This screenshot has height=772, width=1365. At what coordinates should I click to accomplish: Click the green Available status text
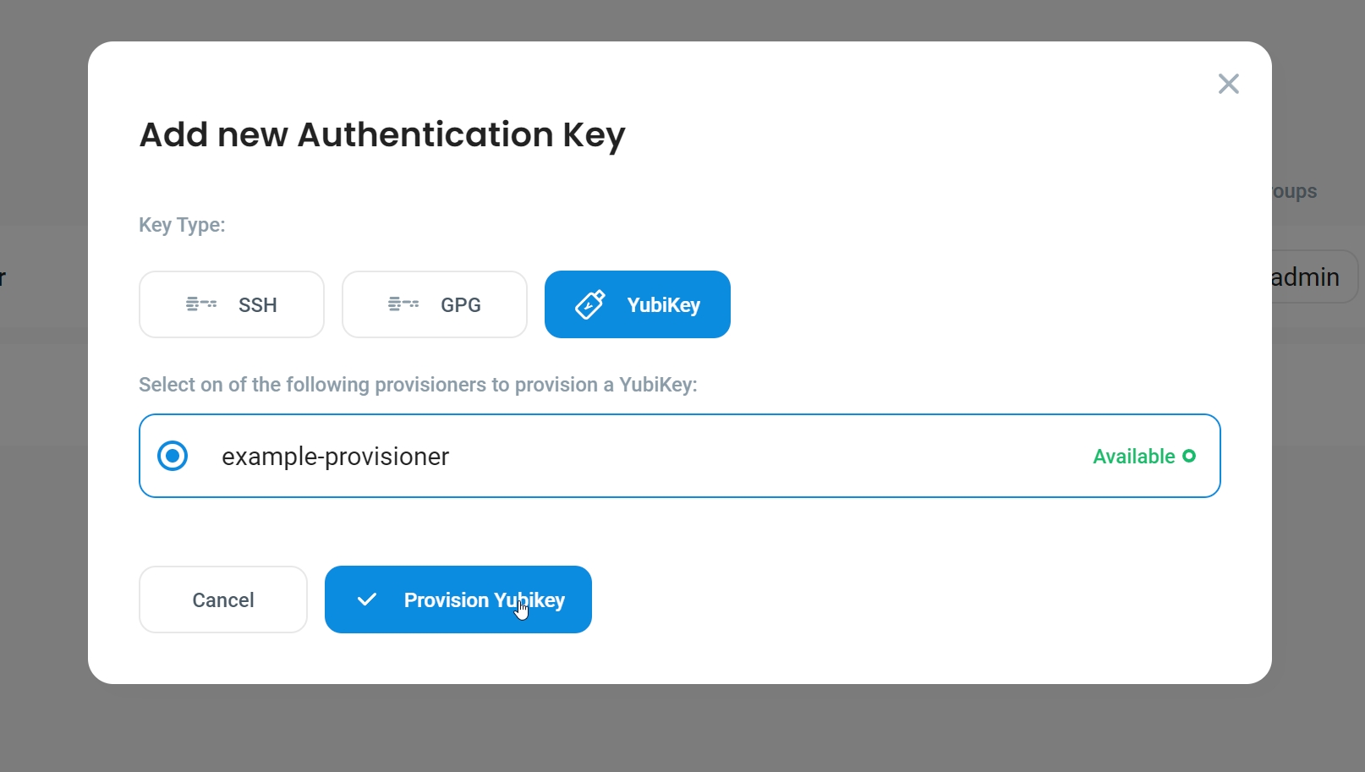[x=1133, y=457]
